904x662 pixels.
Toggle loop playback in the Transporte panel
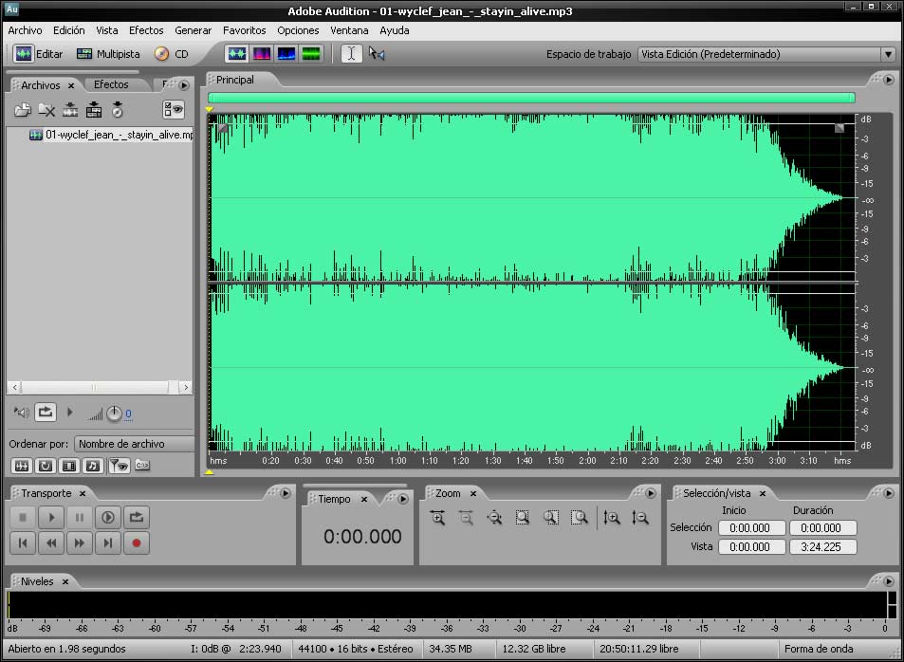pos(136,517)
